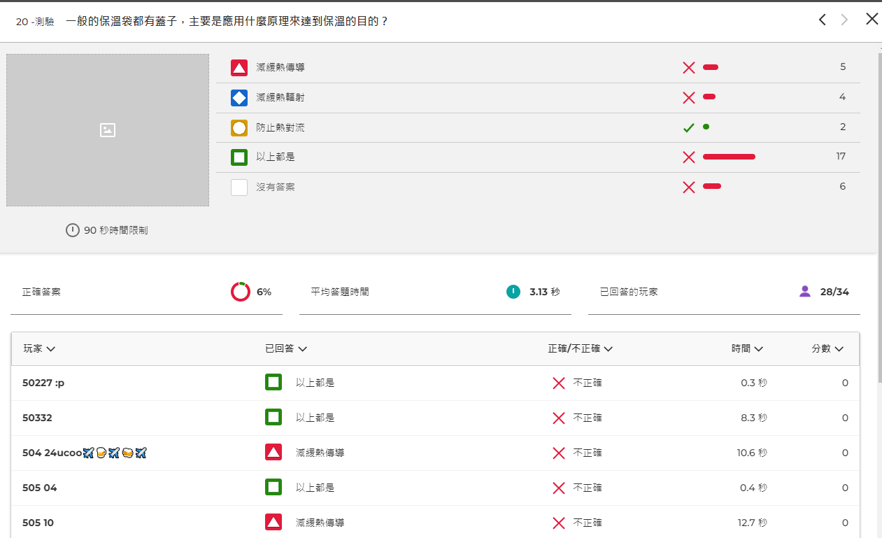Click the red bar for 沒有答案 answers
The image size is (882, 538).
click(x=712, y=186)
